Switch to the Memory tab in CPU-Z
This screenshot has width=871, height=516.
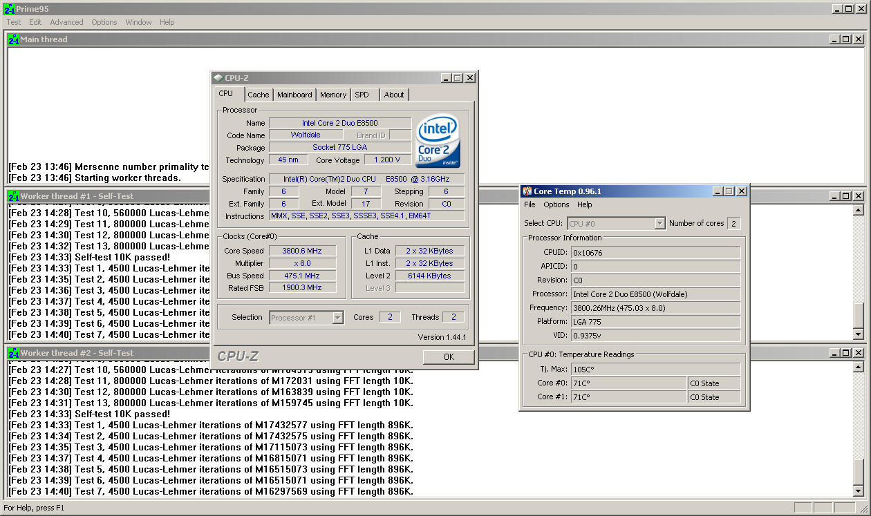333,95
